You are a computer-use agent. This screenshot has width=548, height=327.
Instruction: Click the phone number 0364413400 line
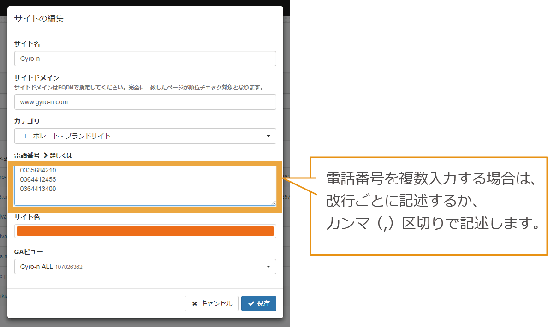(x=38, y=189)
